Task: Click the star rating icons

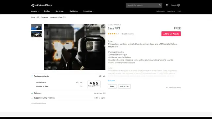Action: (113, 34)
